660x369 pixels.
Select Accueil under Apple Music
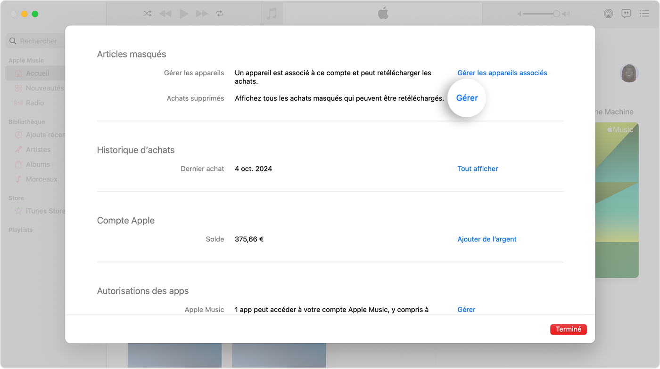tap(37, 73)
